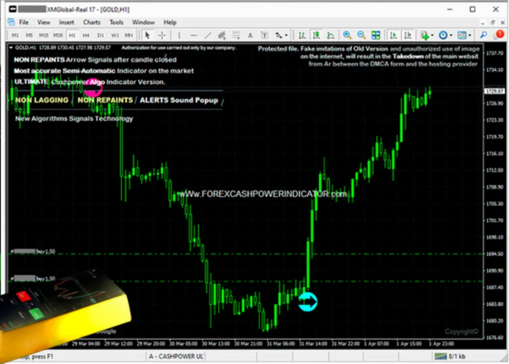509x364 pixels.
Task: Click the CASHPOWER expert status in status bar
Action: (177, 357)
